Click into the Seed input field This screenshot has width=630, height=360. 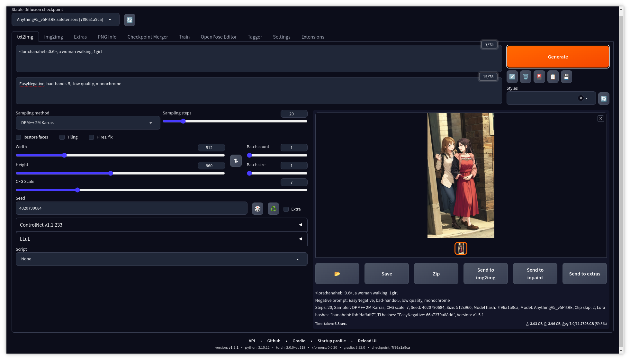tap(131, 208)
